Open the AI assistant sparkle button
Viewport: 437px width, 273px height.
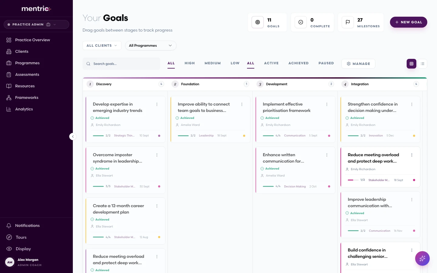422,258
